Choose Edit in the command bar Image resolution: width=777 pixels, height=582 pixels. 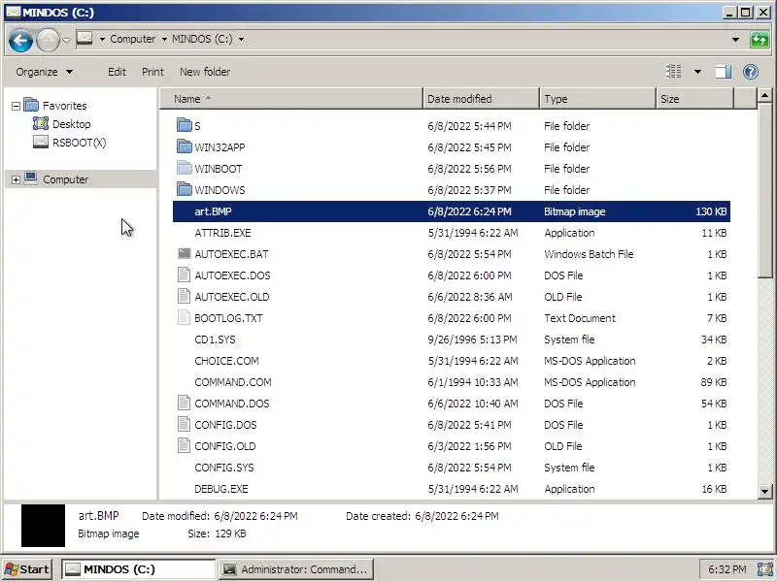point(117,72)
